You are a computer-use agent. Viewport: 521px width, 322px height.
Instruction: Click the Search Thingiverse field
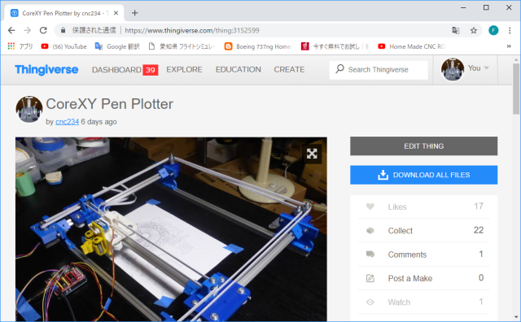[x=379, y=70]
